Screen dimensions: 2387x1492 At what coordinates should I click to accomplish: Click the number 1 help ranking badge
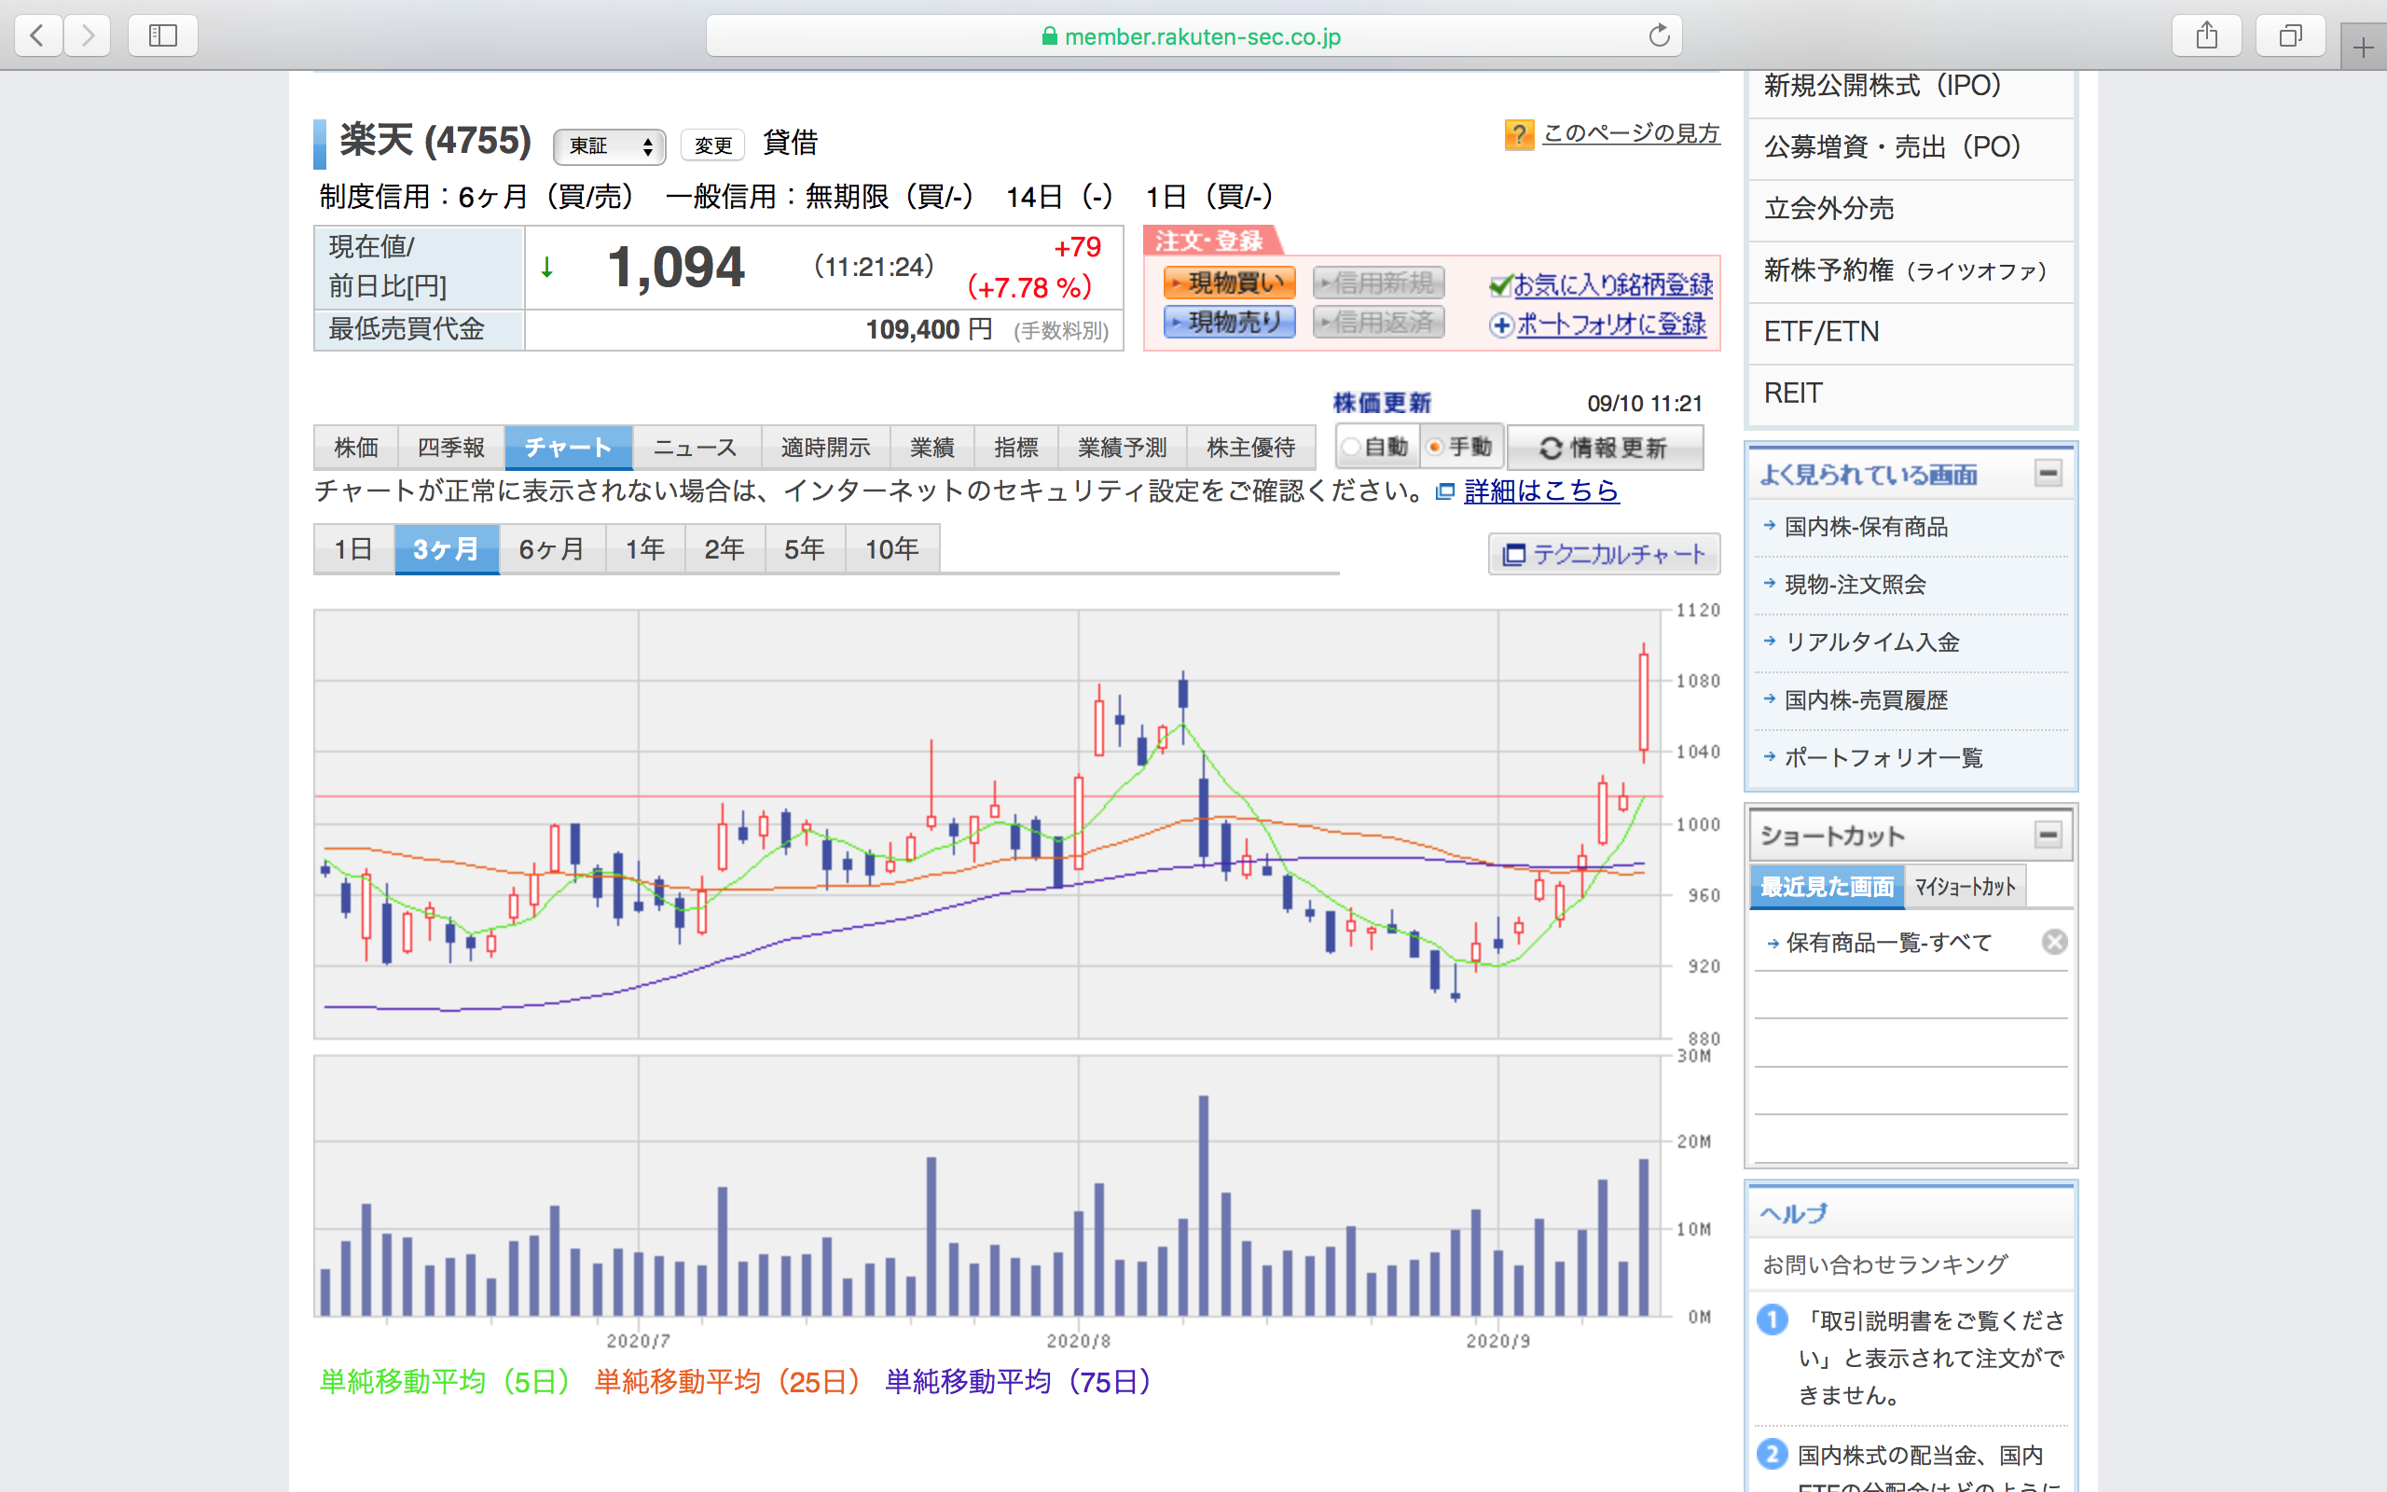(x=1773, y=1319)
